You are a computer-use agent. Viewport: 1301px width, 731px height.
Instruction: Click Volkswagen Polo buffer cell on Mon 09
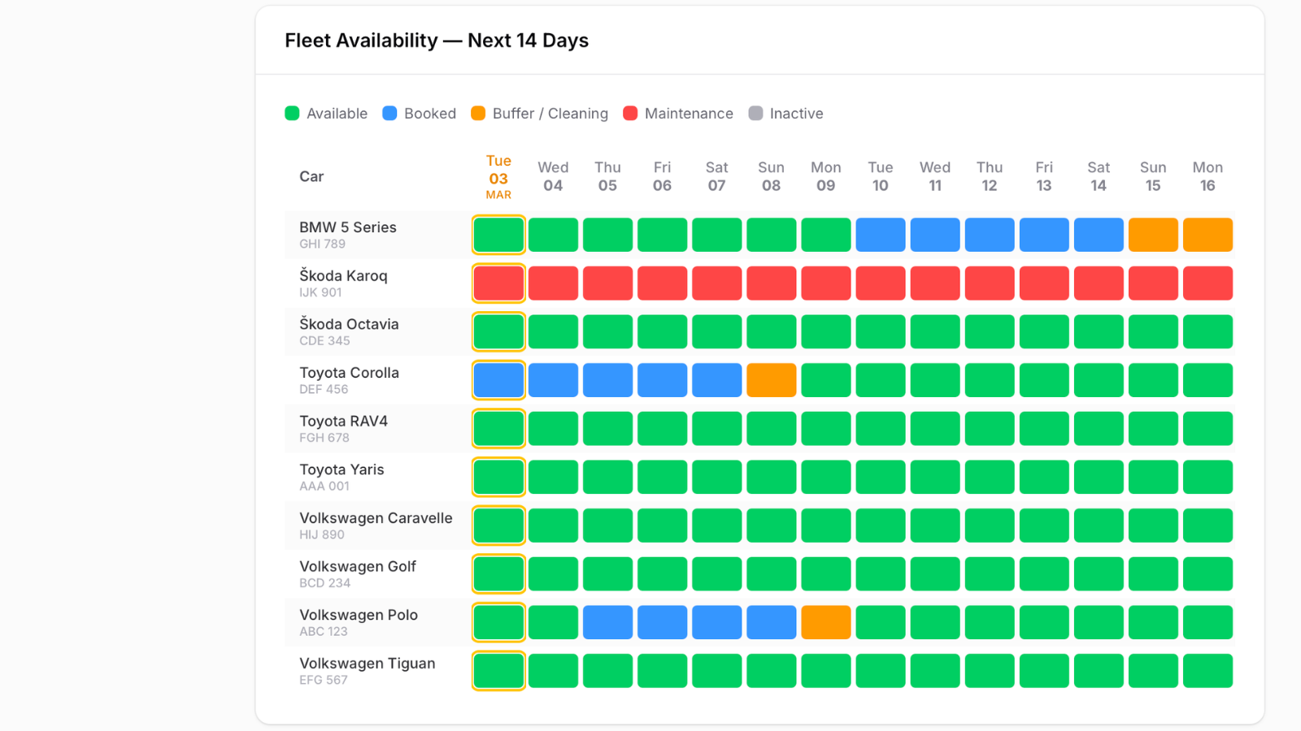coord(825,622)
